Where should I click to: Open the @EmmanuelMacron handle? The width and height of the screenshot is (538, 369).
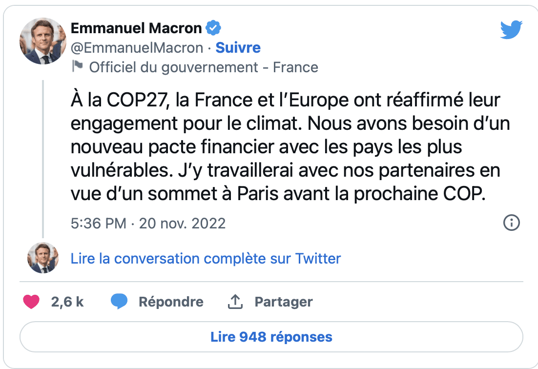[137, 48]
